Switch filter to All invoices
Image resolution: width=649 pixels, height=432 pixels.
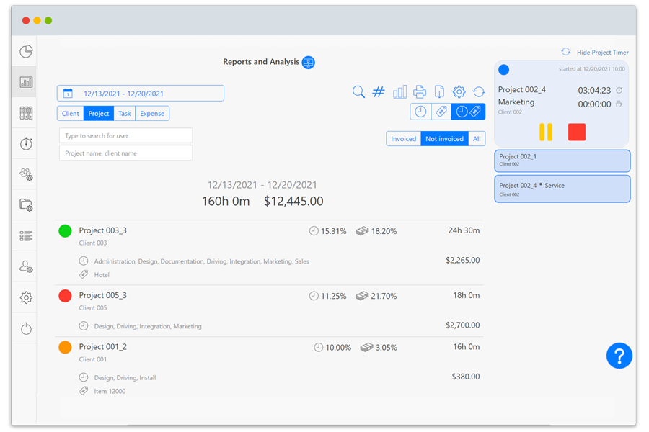pyautogui.click(x=477, y=139)
